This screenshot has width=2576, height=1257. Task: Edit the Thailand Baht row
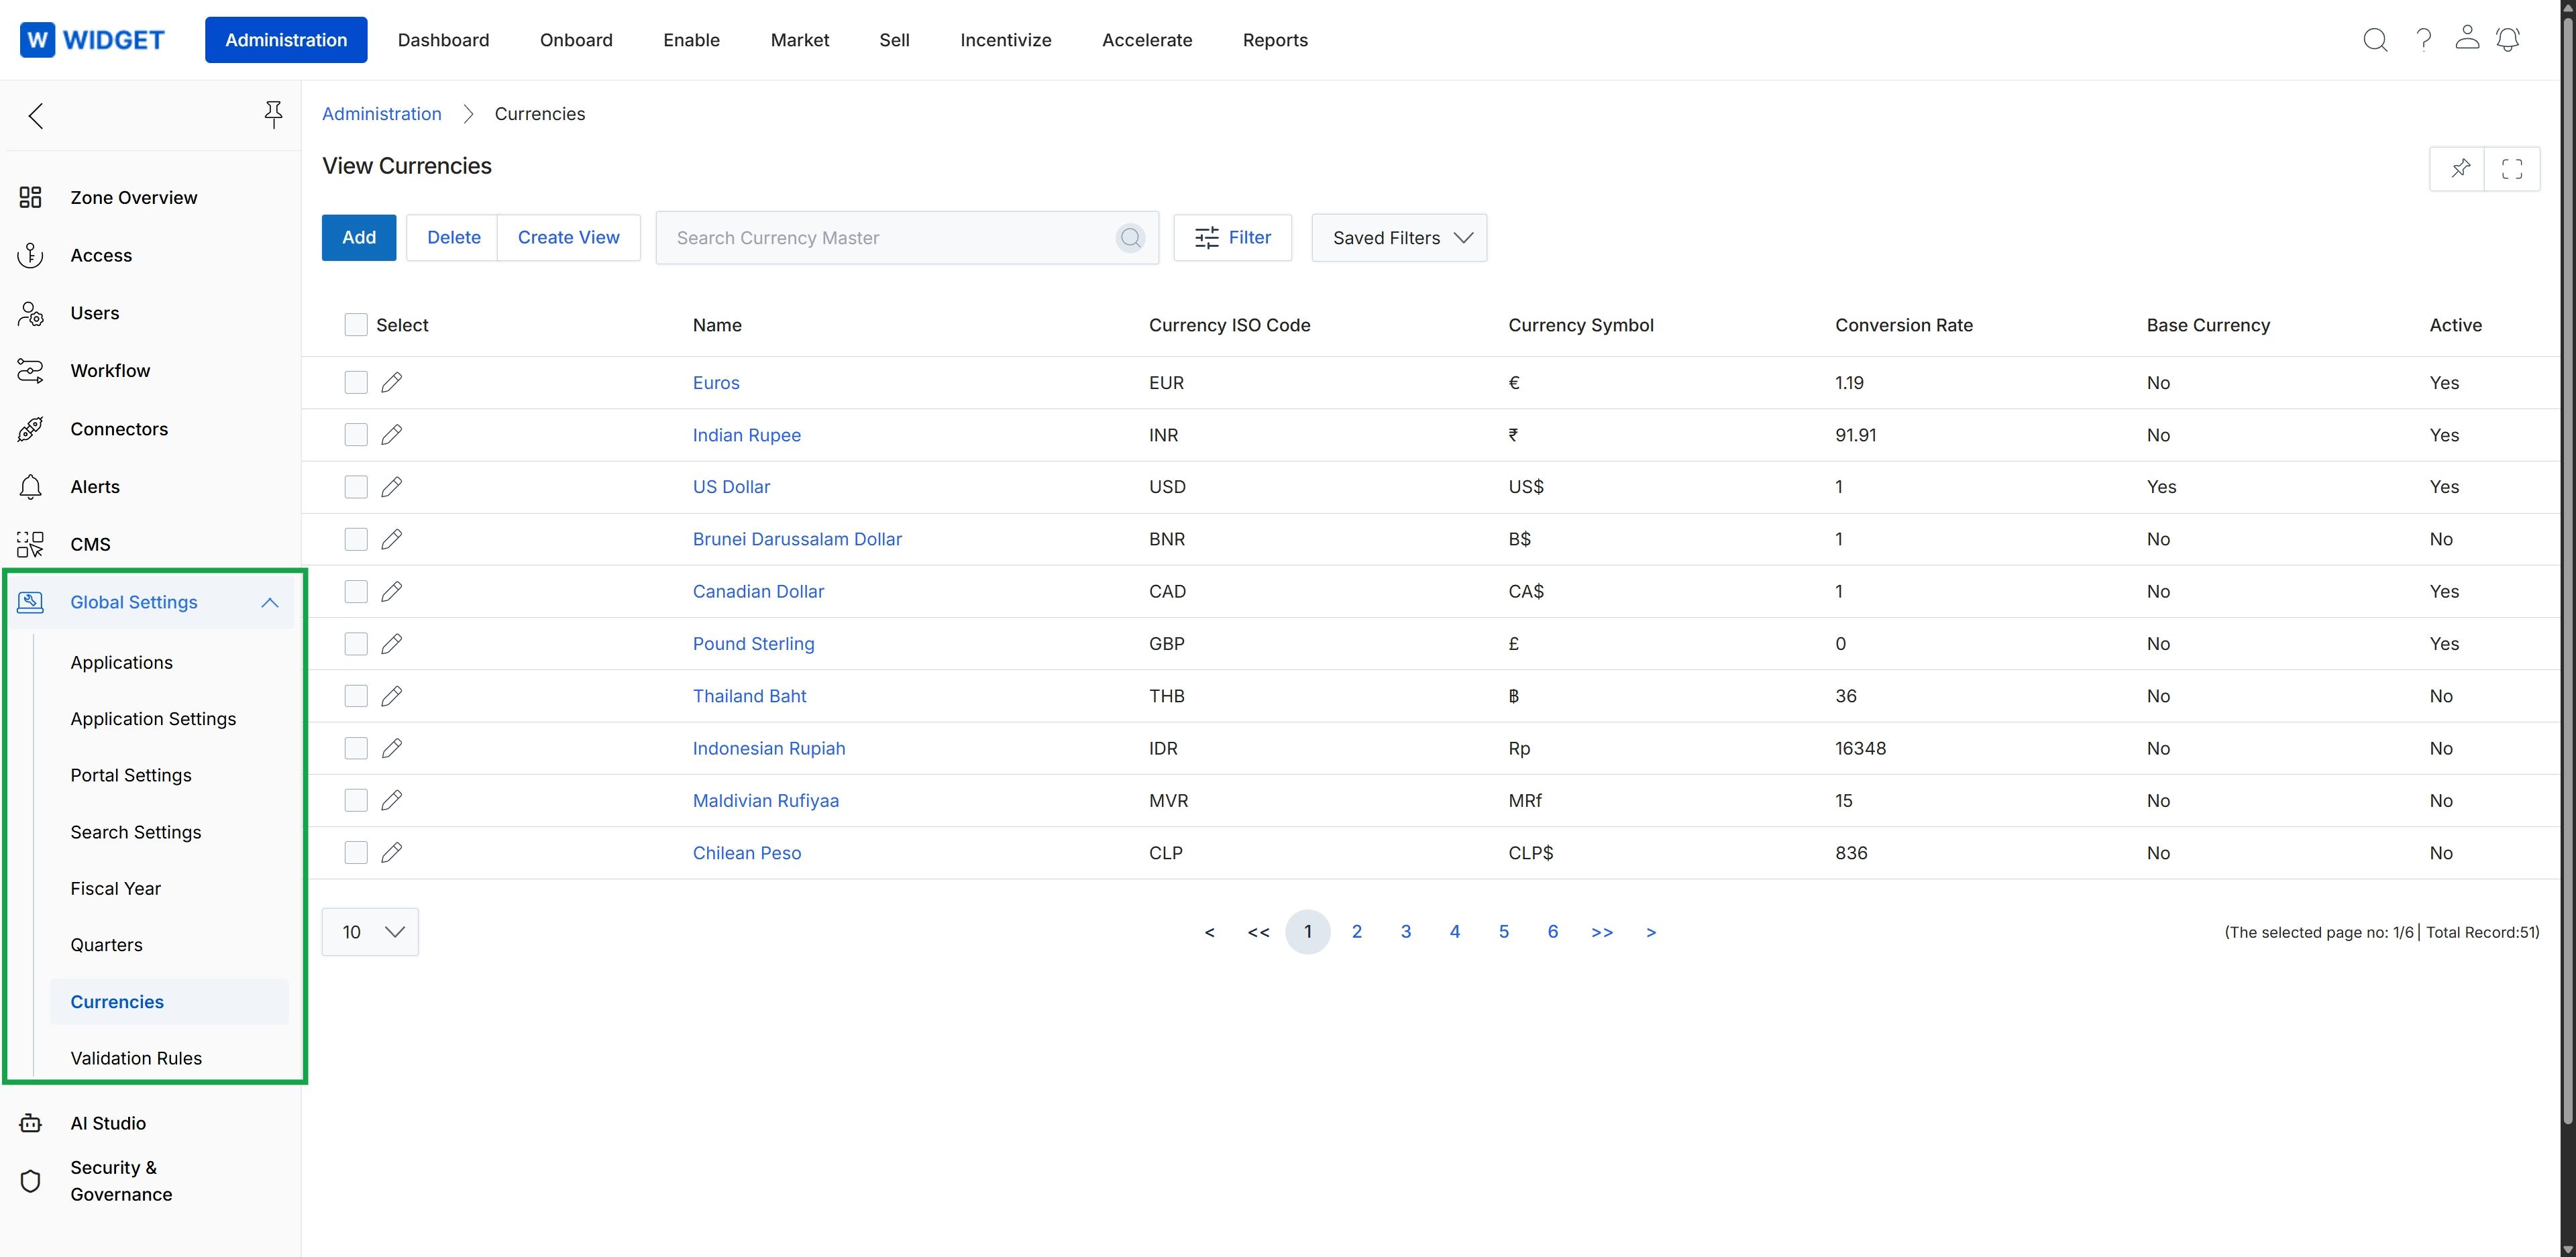point(392,696)
